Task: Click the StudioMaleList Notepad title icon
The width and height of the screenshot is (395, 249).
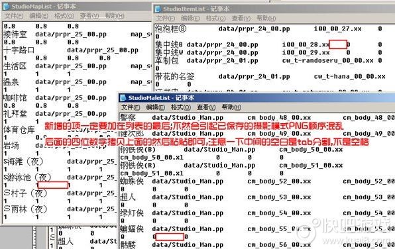Action: click(x=123, y=98)
